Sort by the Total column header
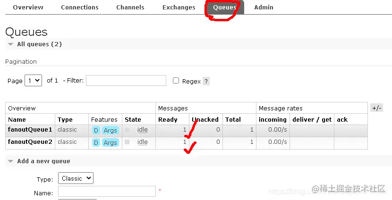 pos(233,120)
